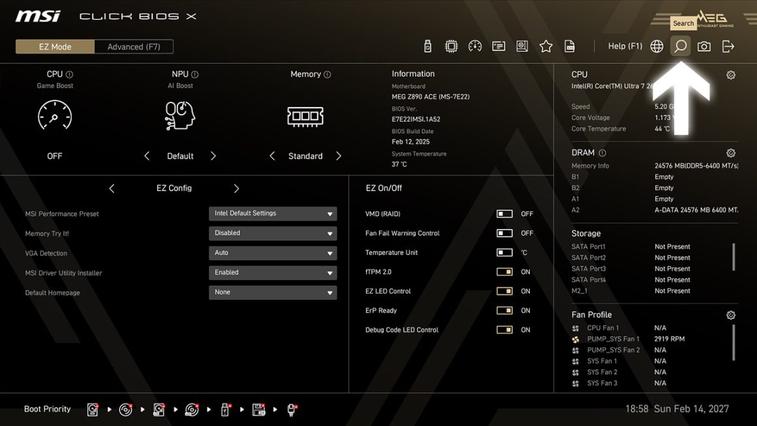Click the Help (F1) button

coord(625,46)
